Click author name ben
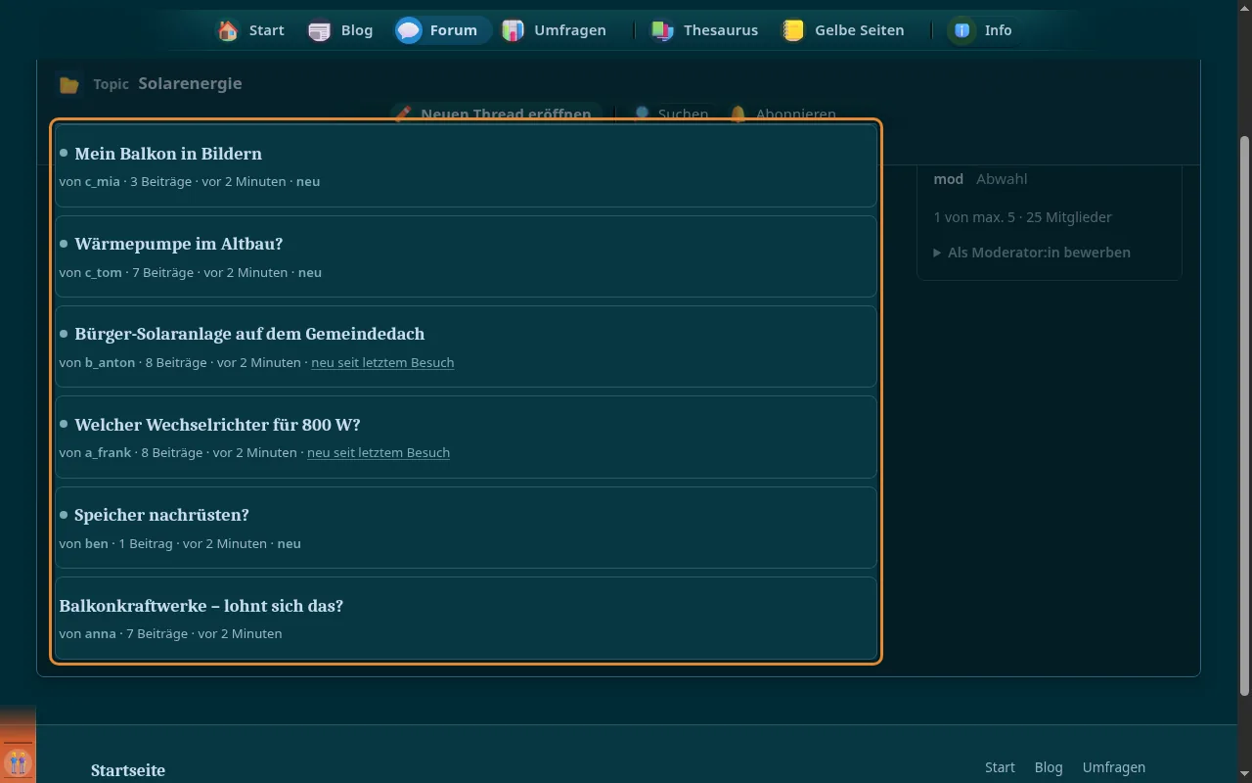The image size is (1252, 783). coord(97,543)
